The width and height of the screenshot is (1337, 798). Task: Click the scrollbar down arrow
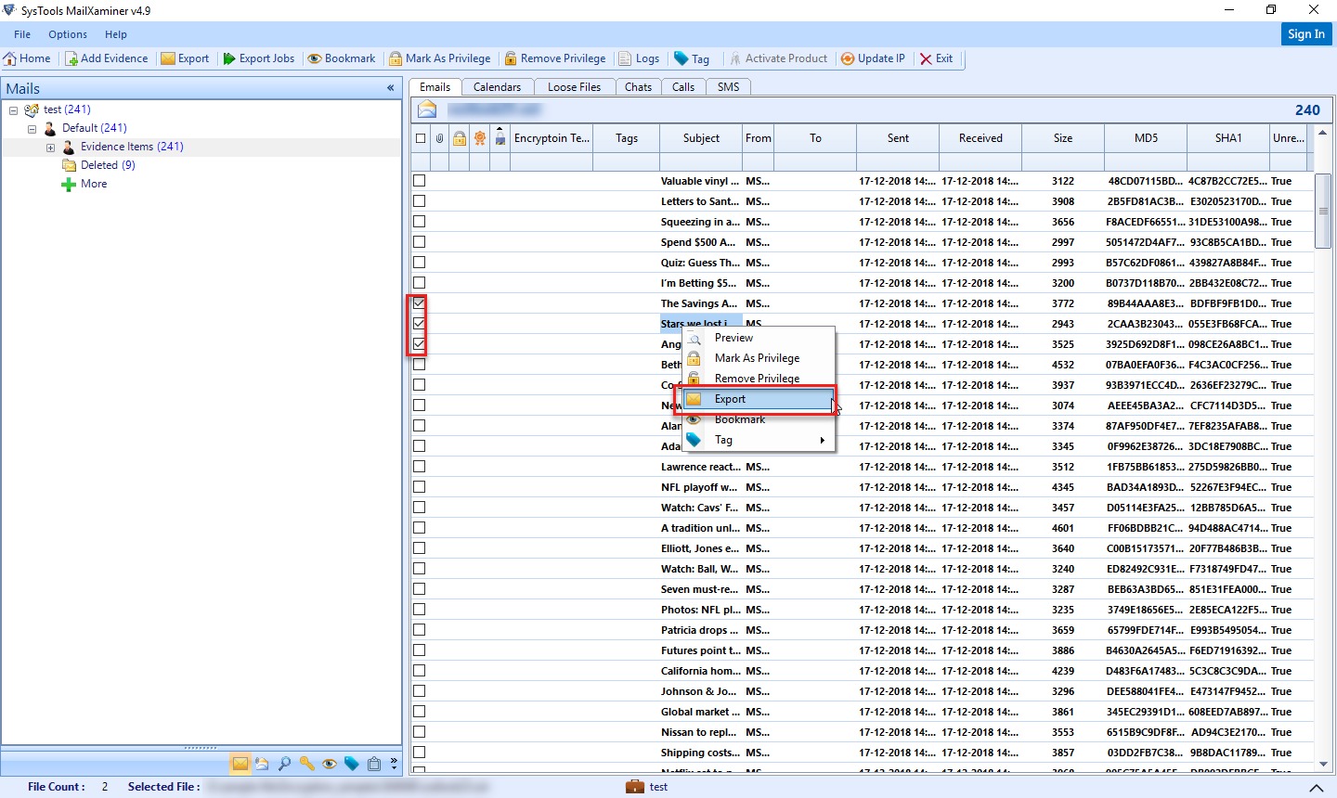[1323, 765]
